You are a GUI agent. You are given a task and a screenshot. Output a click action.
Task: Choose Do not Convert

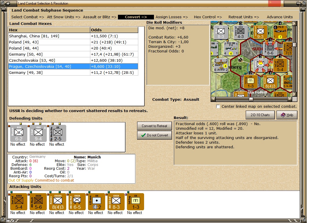tap(155, 135)
